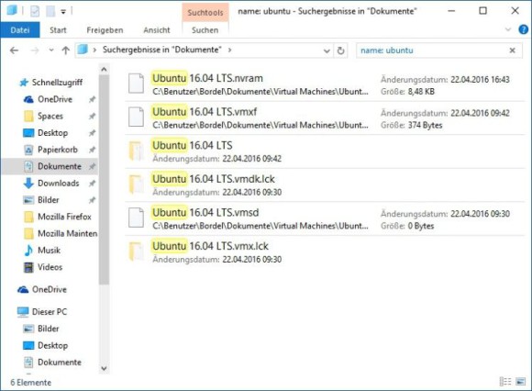Expand the address bar history dropdown
Screen dimensions: 532x391
tap(327, 50)
